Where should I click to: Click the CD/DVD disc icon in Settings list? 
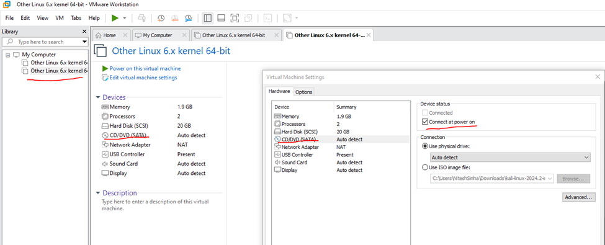277,140
